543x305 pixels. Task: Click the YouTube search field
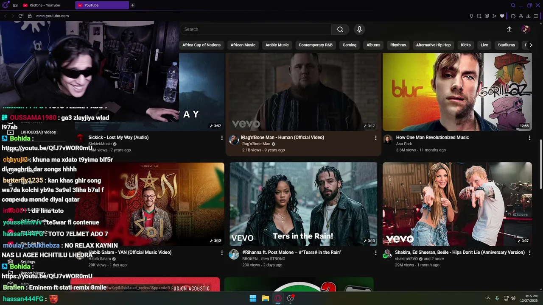255,29
